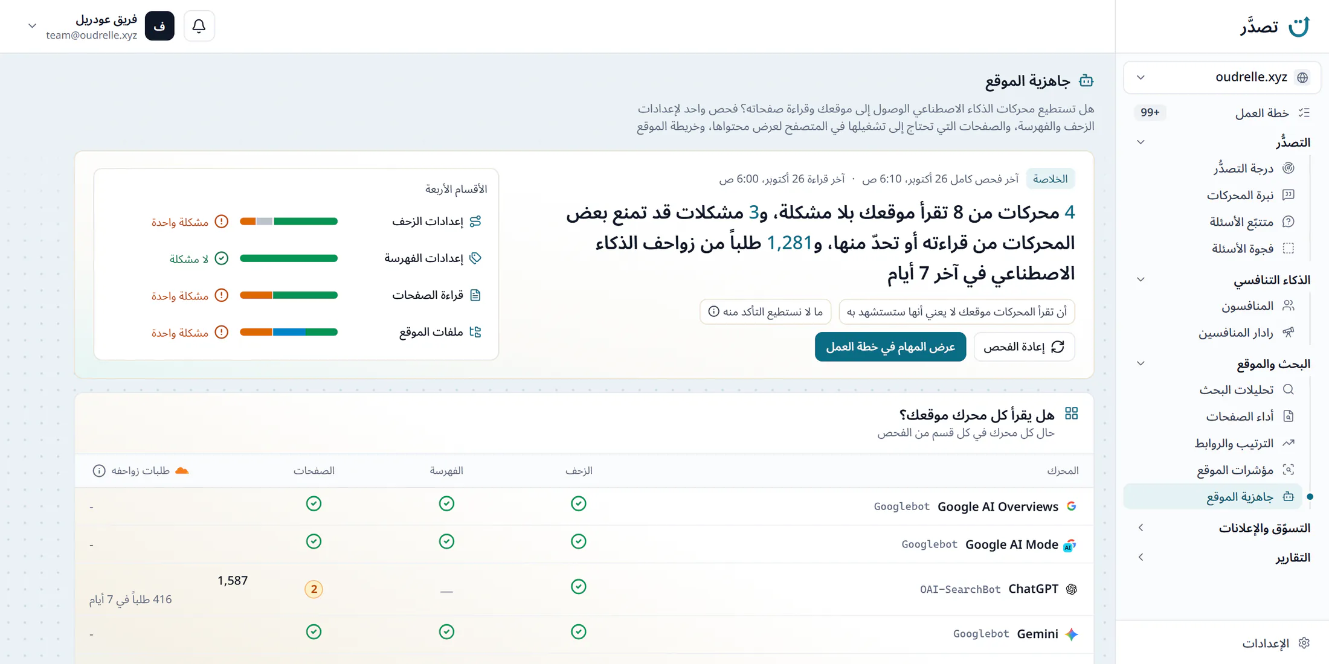Click the أن تقرأ المحركات موقعك note chip

957,311
